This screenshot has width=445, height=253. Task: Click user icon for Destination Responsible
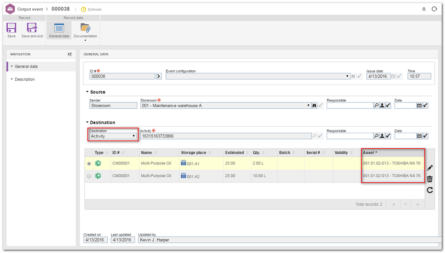382,136
